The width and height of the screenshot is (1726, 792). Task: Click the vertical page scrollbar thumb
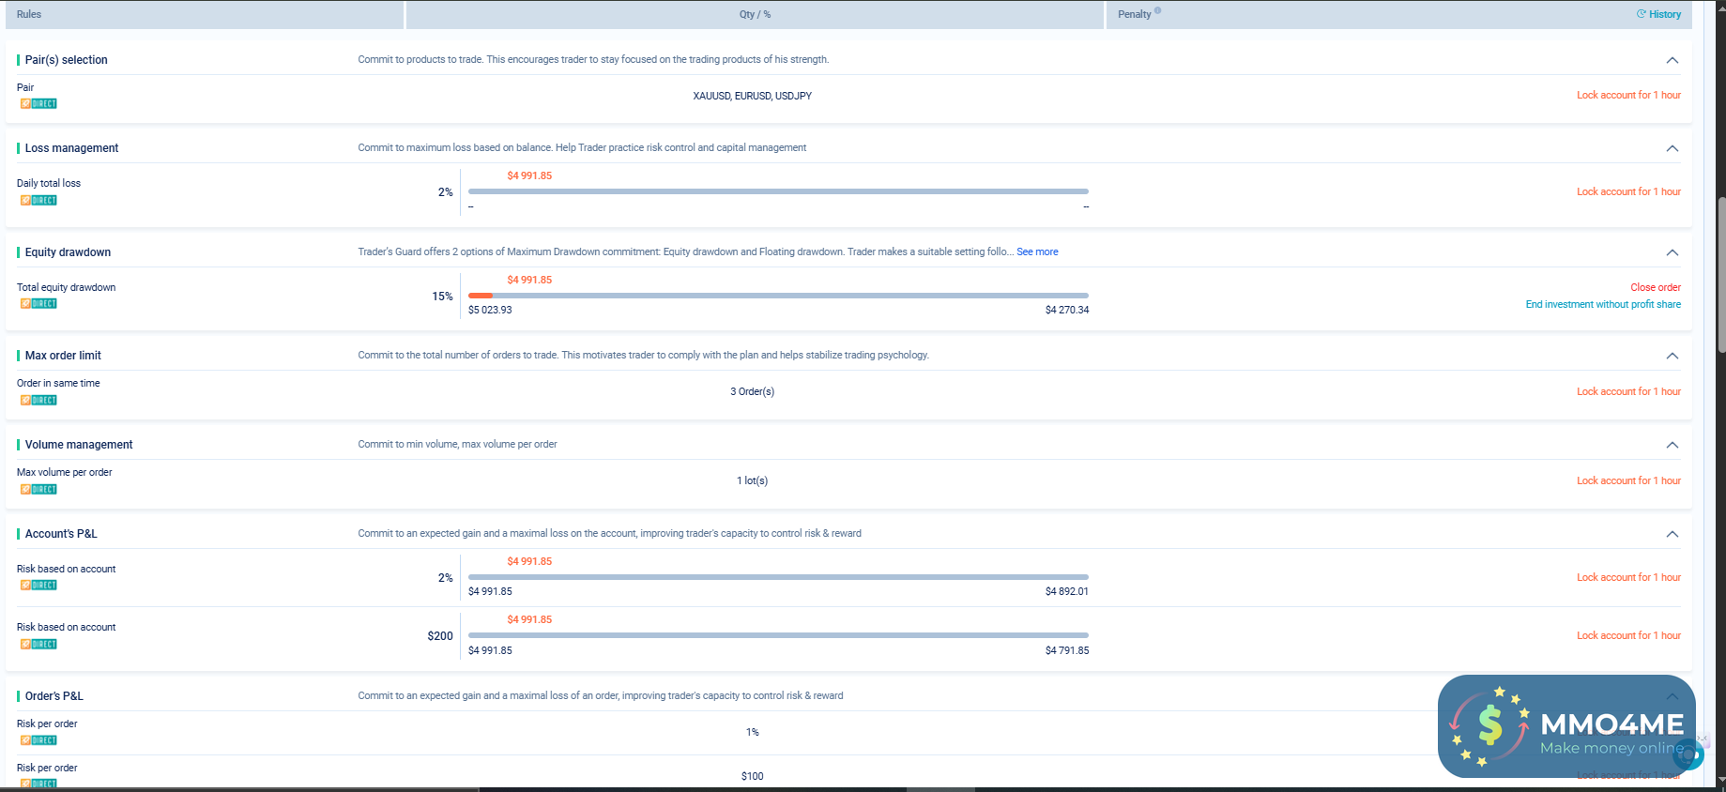point(1721,275)
